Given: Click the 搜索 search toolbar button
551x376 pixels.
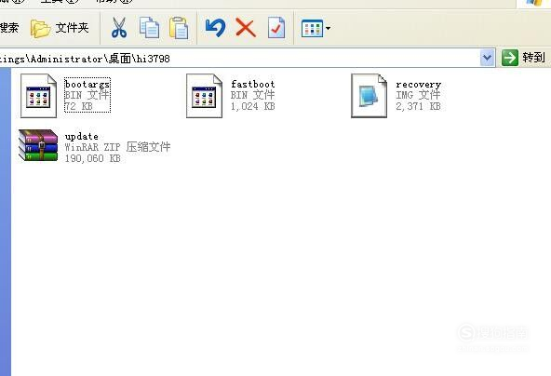Looking at the screenshot, I should click(x=9, y=28).
